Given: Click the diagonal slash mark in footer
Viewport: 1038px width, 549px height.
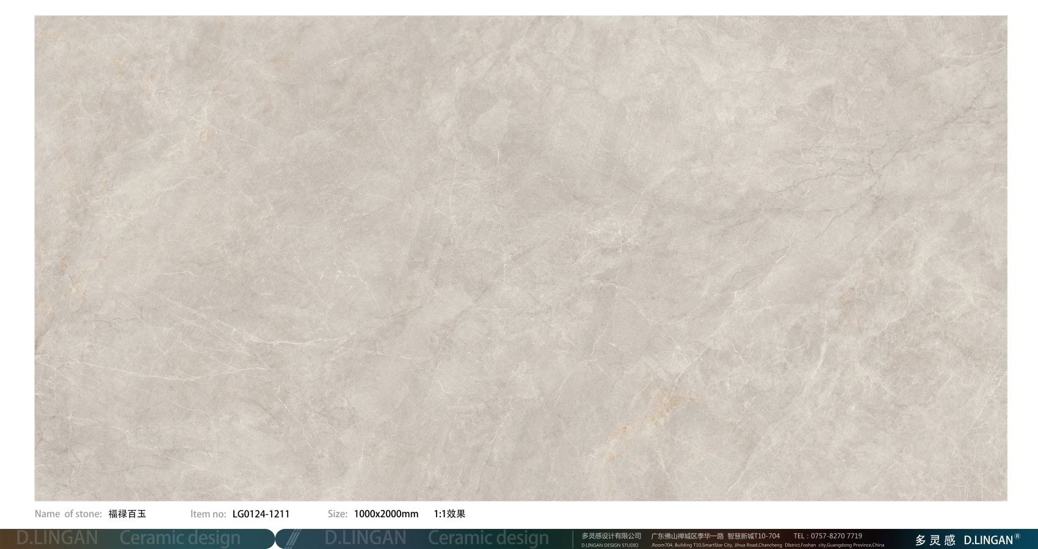Looking at the screenshot, I should tap(293, 539).
